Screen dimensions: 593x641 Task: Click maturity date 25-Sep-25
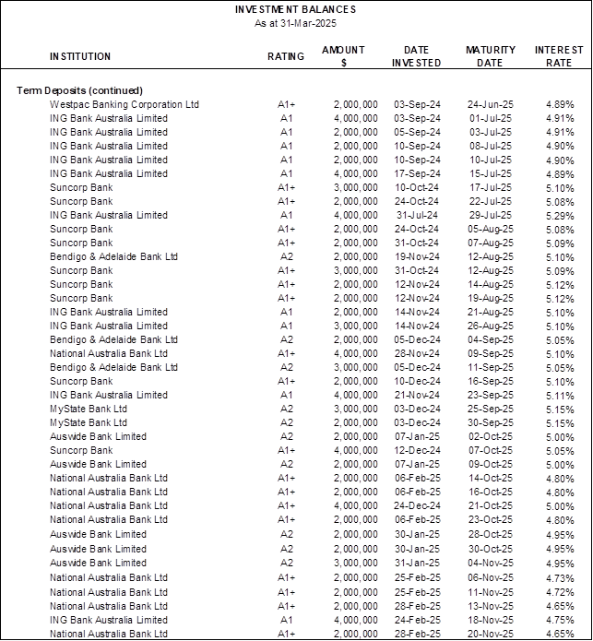point(491,410)
